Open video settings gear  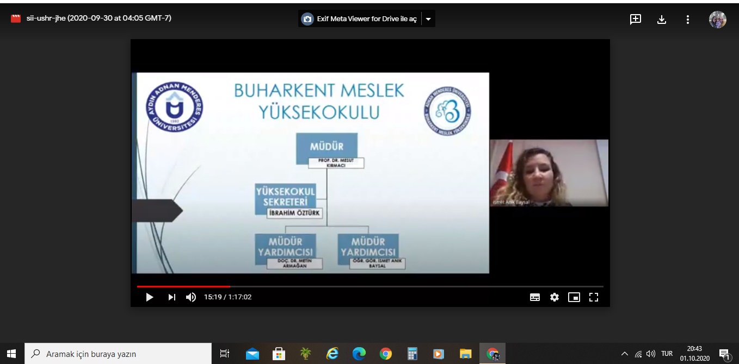coord(555,297)
